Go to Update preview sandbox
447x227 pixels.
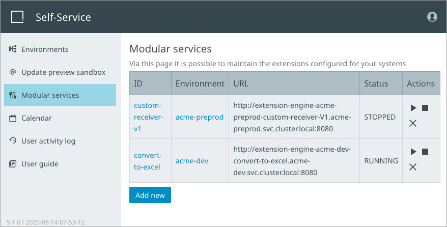[x=63, y=72]
